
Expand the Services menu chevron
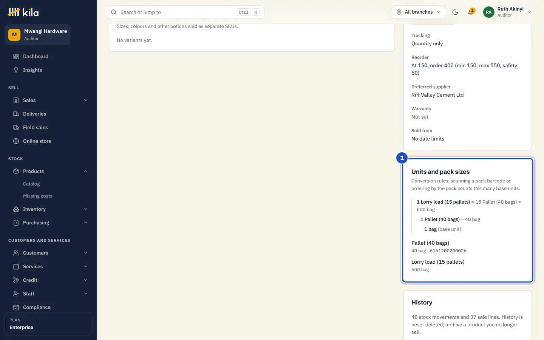click(x=86, y=266)
